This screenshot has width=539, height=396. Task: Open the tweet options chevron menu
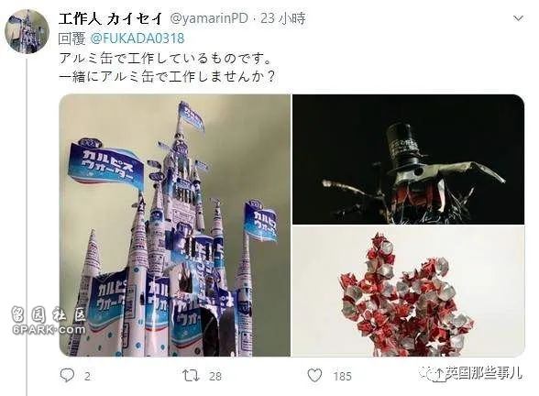click(518, 18)
